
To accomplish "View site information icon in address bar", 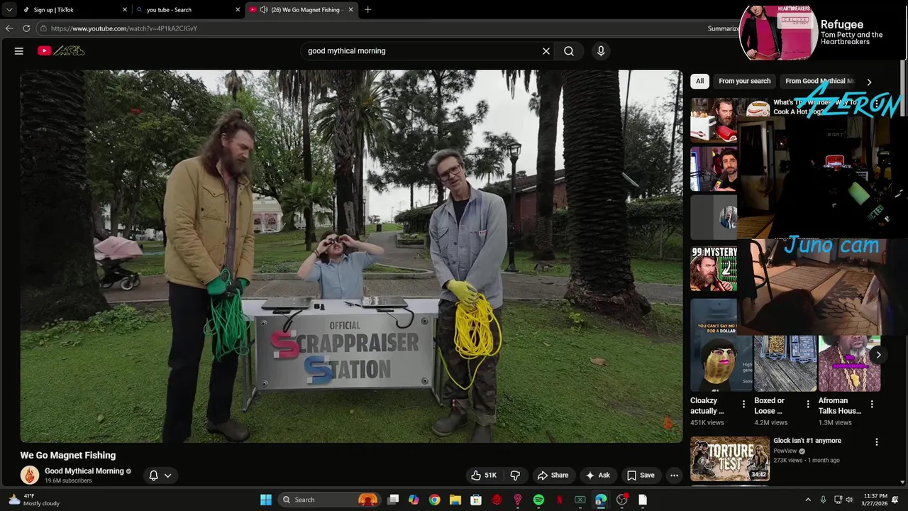I will (x=43, y=28).
